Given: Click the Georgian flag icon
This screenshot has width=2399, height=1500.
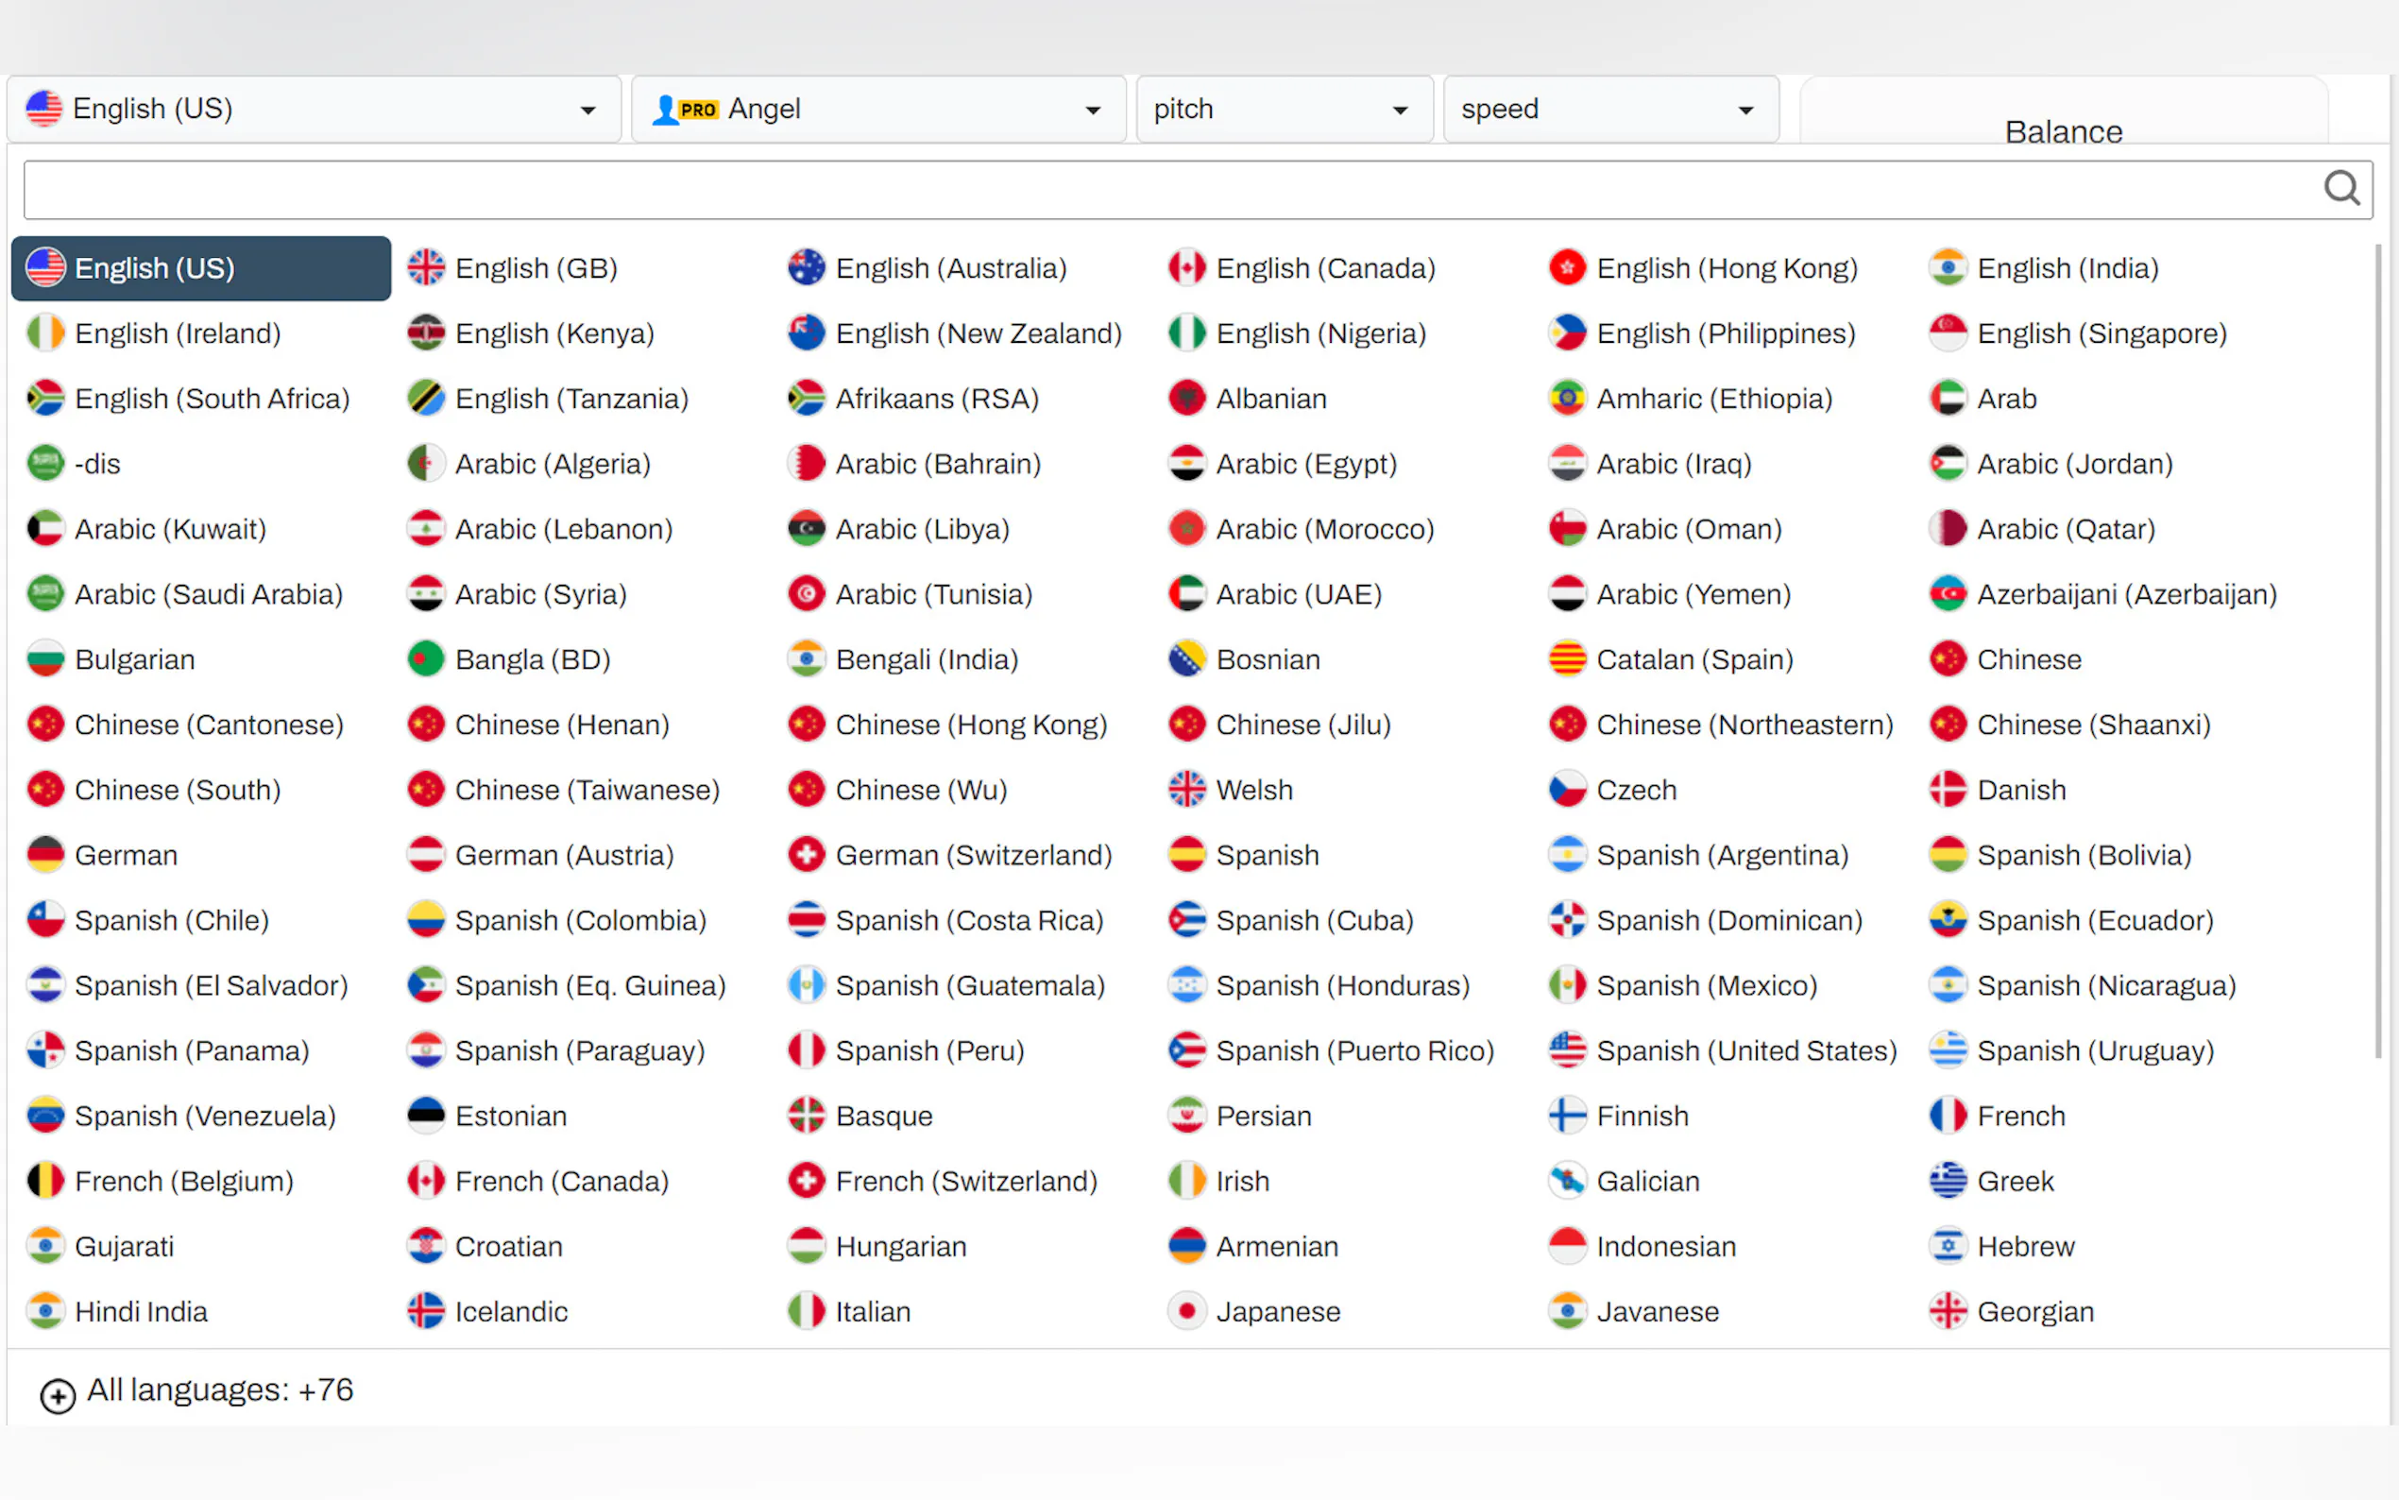Looking at the screenshot, I should [x=1948, y=1311].
